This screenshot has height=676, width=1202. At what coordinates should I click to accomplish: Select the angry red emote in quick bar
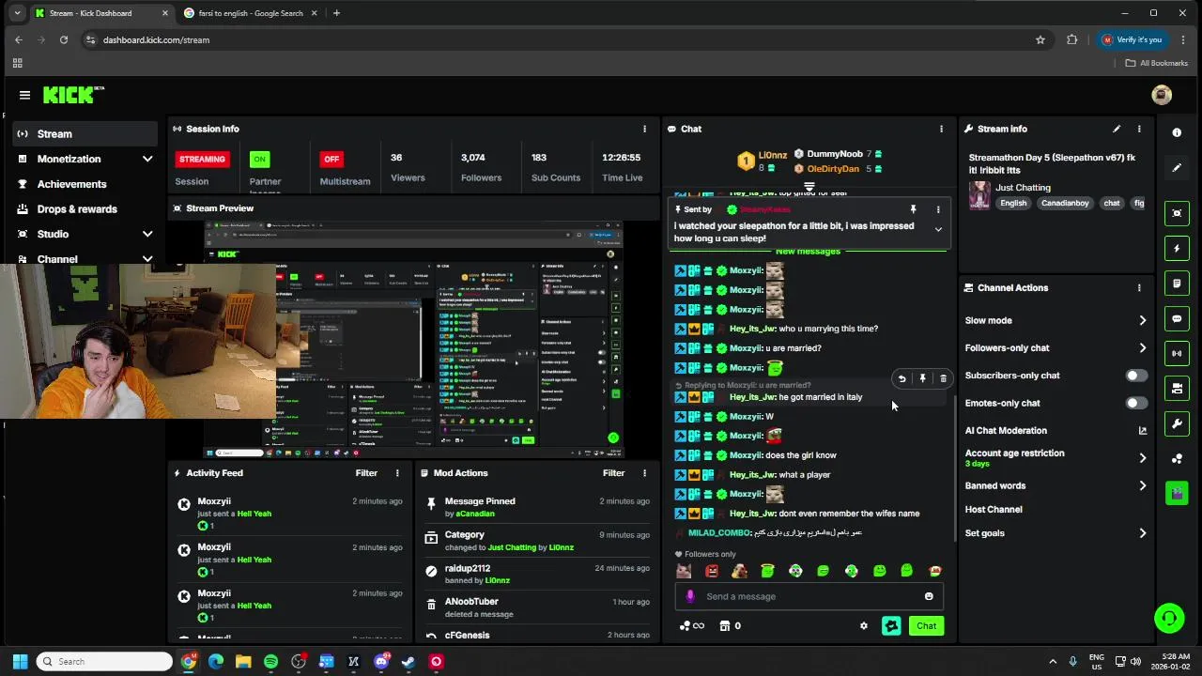[712, 571]
